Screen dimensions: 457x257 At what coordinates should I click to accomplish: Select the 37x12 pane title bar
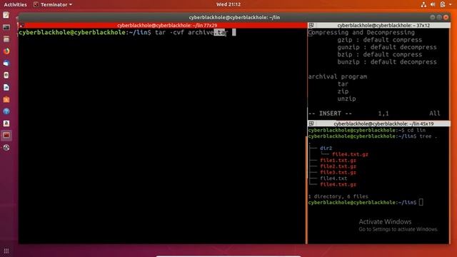[x=379, y=26]
